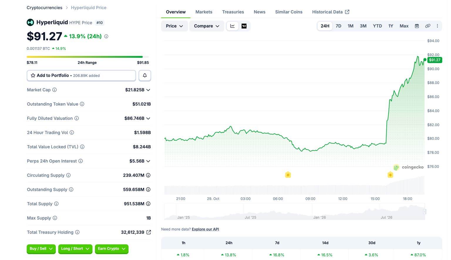The height and width of the screenshot is (260, 451).
Task: Switch to the Markets tab
Action: [204, 12]
